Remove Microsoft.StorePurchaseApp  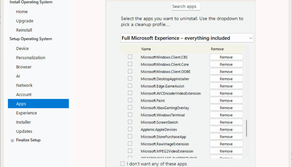click(x=226, y=137)
